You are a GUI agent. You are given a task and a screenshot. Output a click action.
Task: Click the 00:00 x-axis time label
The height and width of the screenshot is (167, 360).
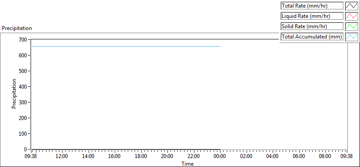click(x=220, y=157)
